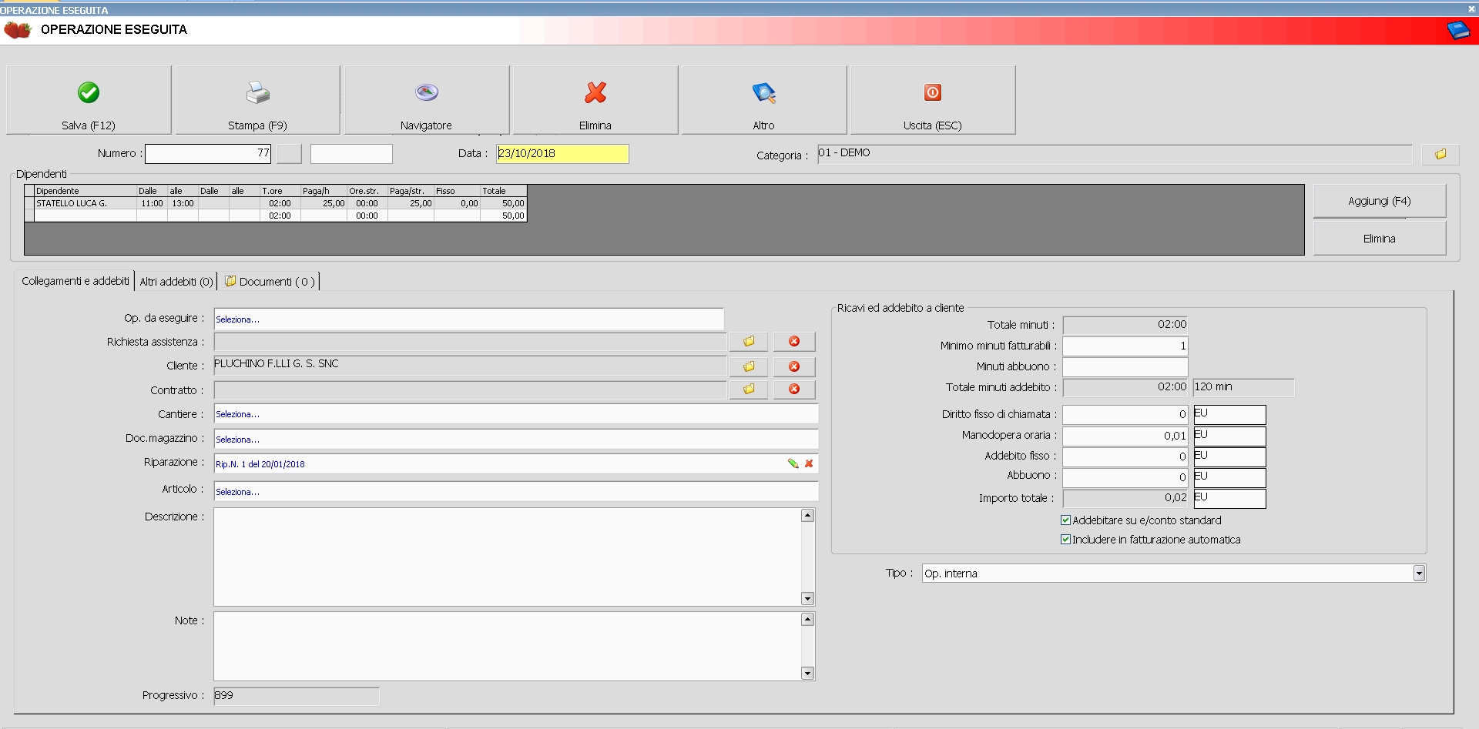Open the Tipo dropdown arrow
This screenshot has height=729, width=1479.
1419,574
